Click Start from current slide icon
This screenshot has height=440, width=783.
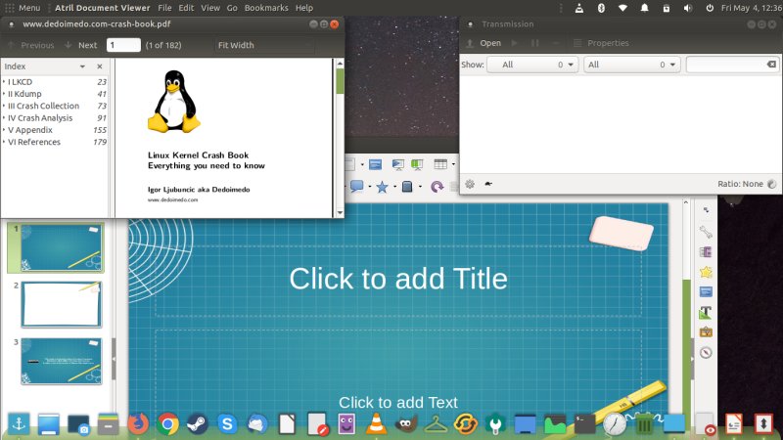point(417,164)
